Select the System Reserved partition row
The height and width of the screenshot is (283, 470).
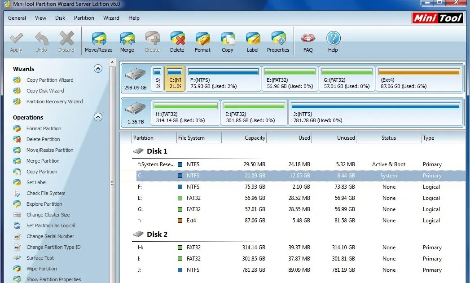click(x=301, y=164)
